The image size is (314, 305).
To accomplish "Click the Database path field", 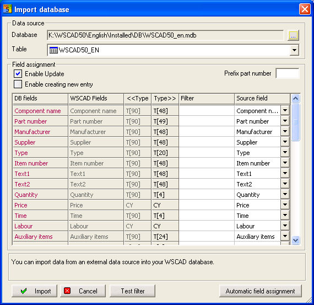I will coord(165,35).
